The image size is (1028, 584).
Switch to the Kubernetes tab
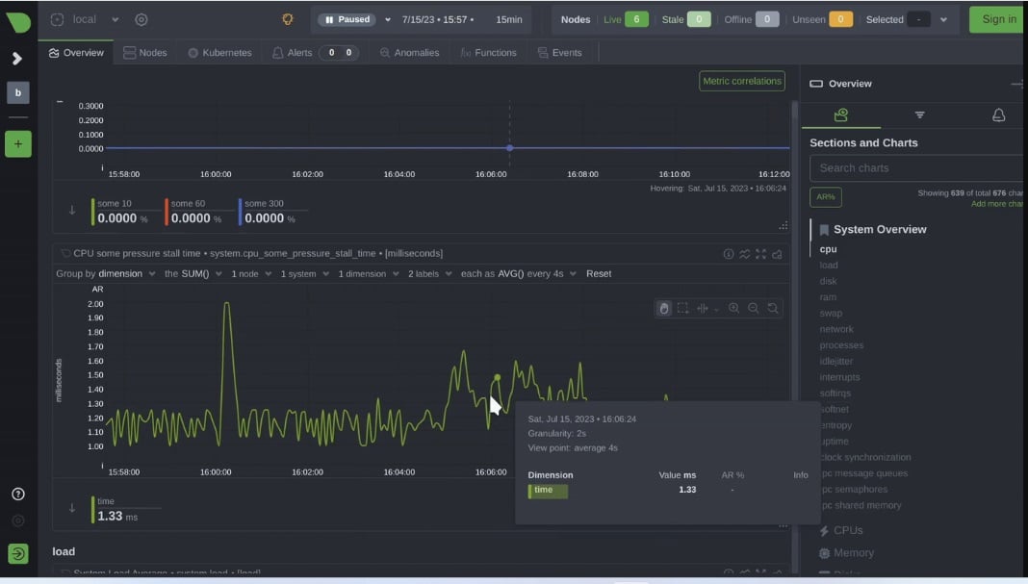[219, 53]
